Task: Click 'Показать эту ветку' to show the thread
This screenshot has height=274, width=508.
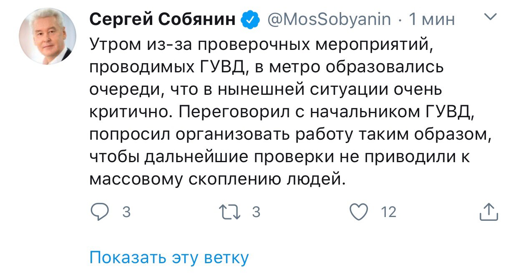Action: [169, 258]
